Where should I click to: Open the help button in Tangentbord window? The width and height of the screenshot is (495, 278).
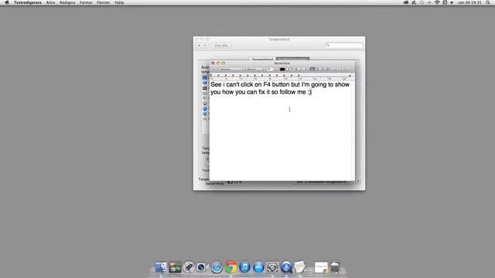pos(358,181)
